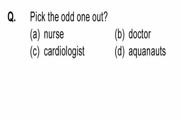Click the gap between Q. and Pick
The image size is (181, 120).
click(23, 17)
